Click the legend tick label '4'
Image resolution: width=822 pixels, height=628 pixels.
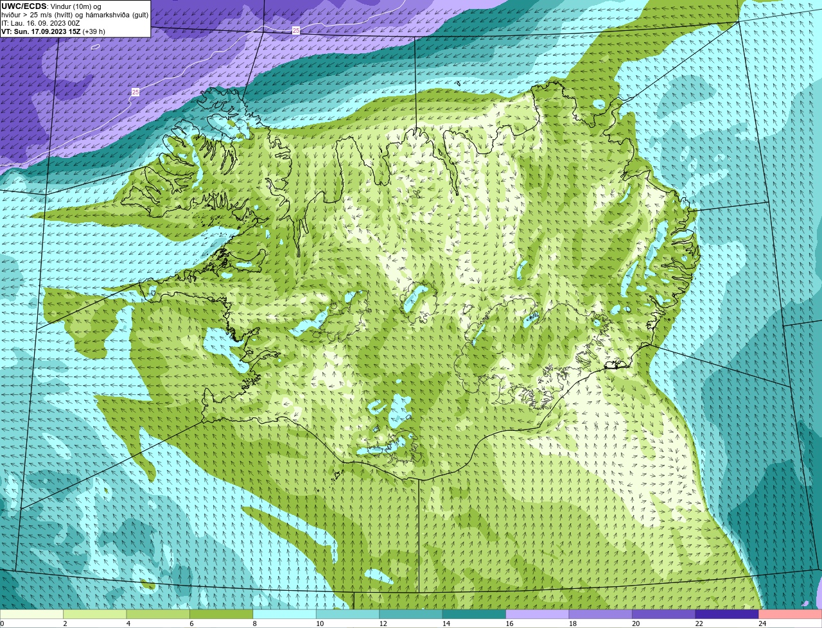pyautogui.click(x=128, y=624)
